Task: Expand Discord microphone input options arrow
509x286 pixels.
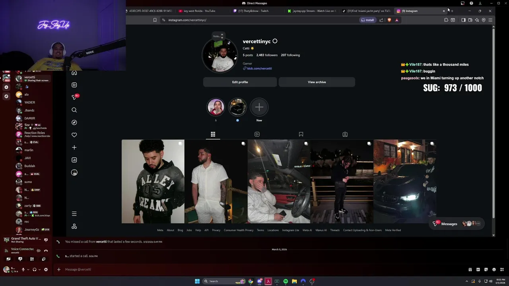Action: pos(28,269)
